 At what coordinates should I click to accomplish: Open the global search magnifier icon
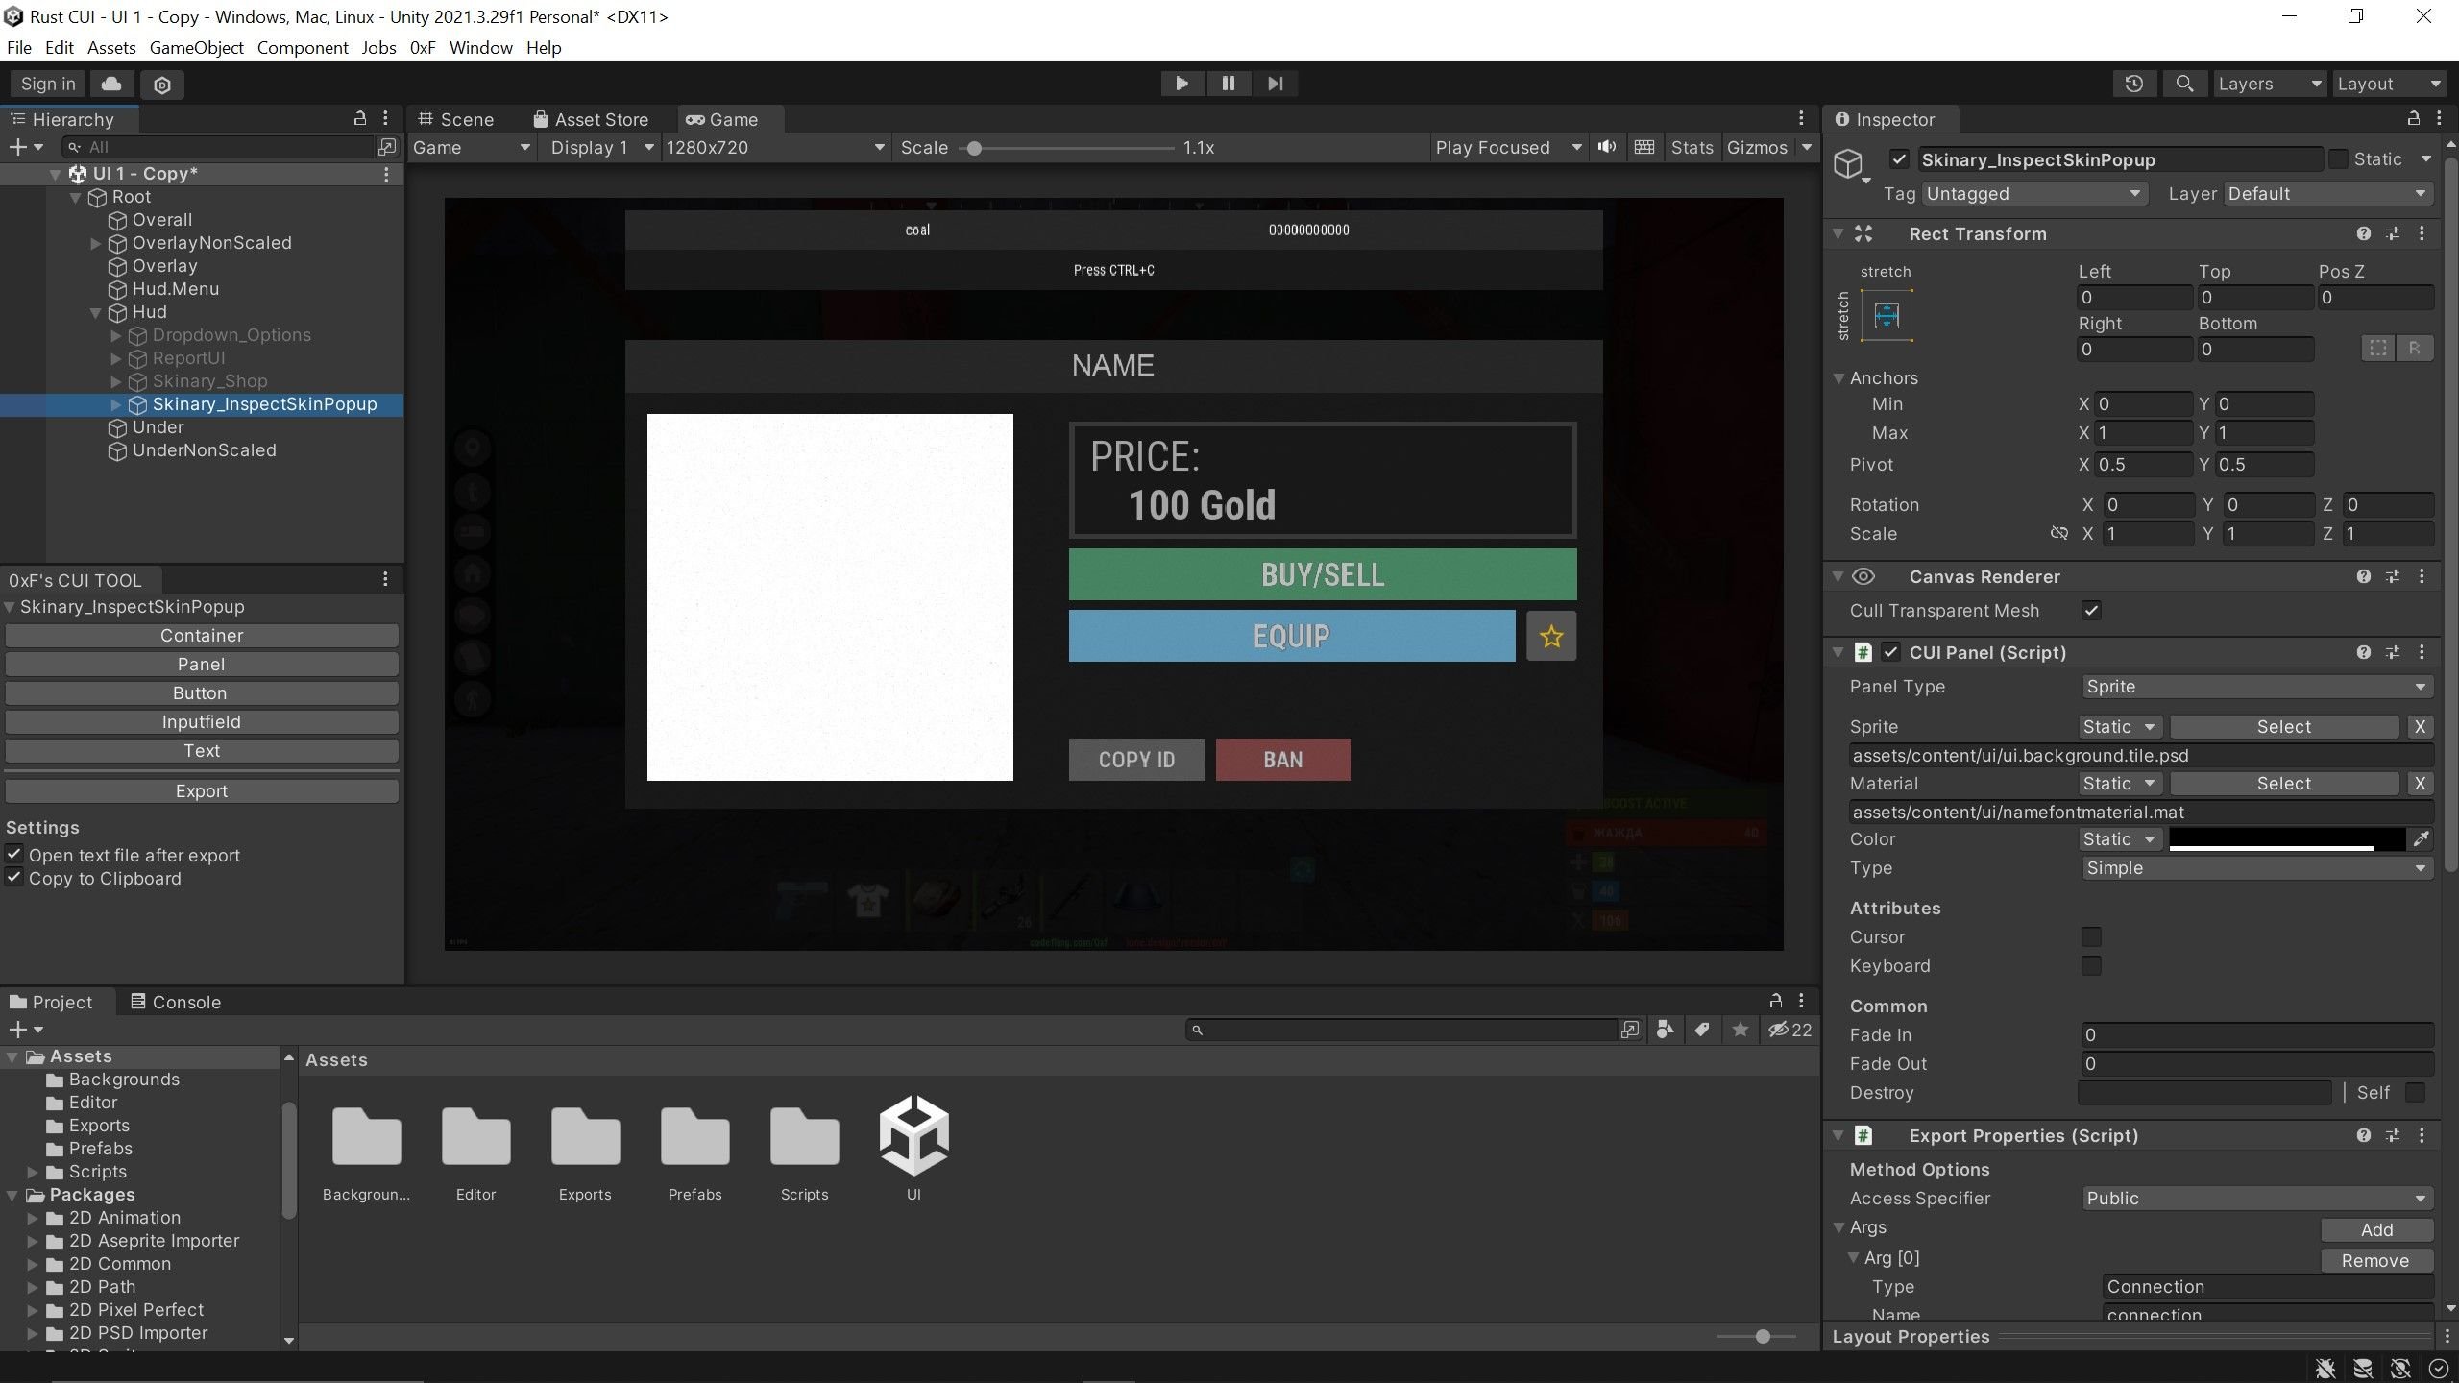click(x=2184, y=84)
